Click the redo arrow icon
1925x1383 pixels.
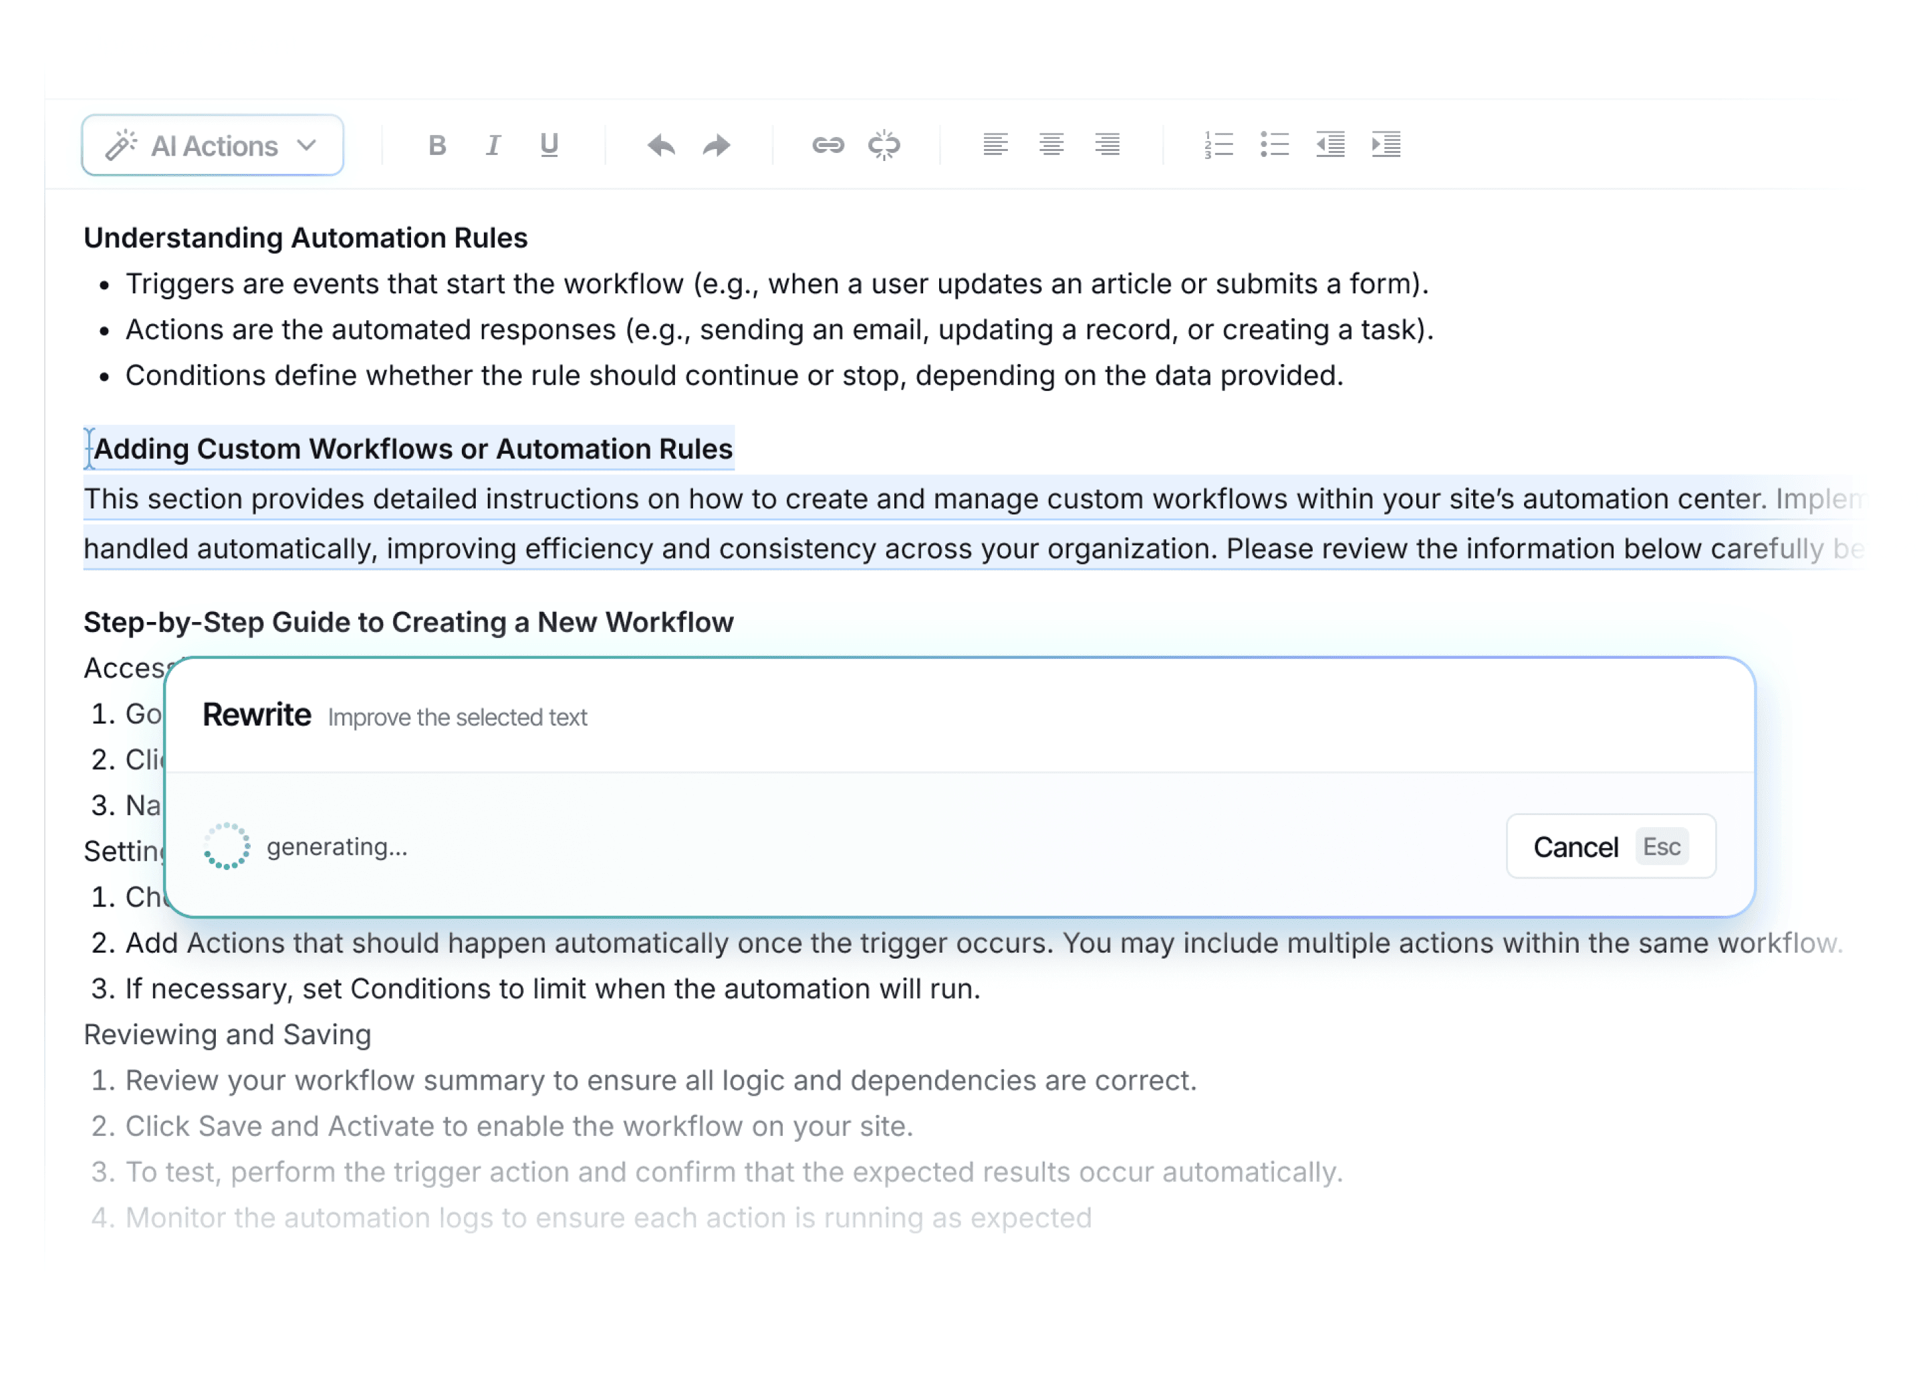coord(717,146)
